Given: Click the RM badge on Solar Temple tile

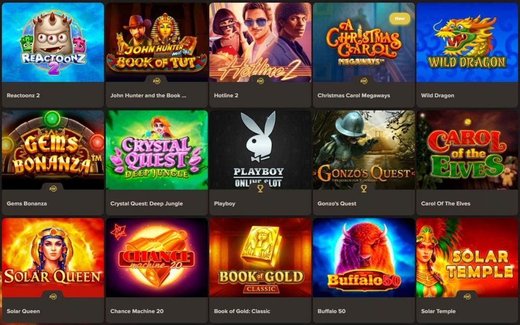Looking at the screenshot, I should click(x=467, y=297).
